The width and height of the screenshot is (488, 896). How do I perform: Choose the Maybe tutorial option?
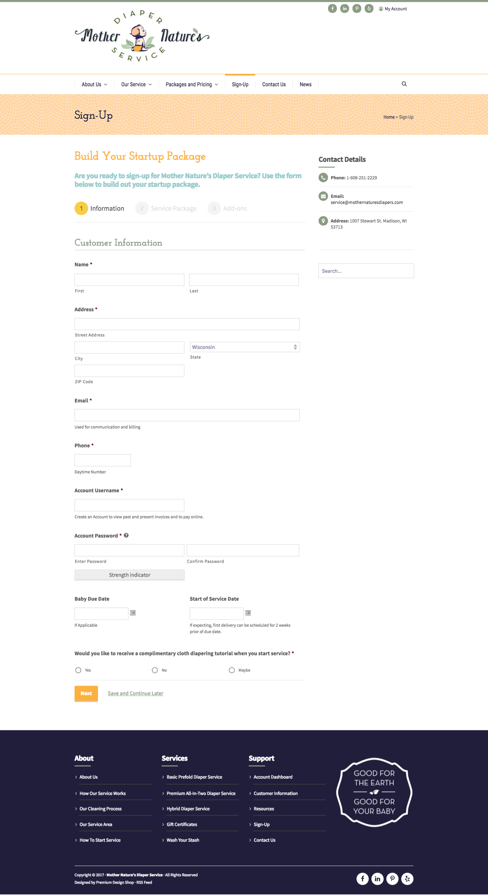pos(232,670)
